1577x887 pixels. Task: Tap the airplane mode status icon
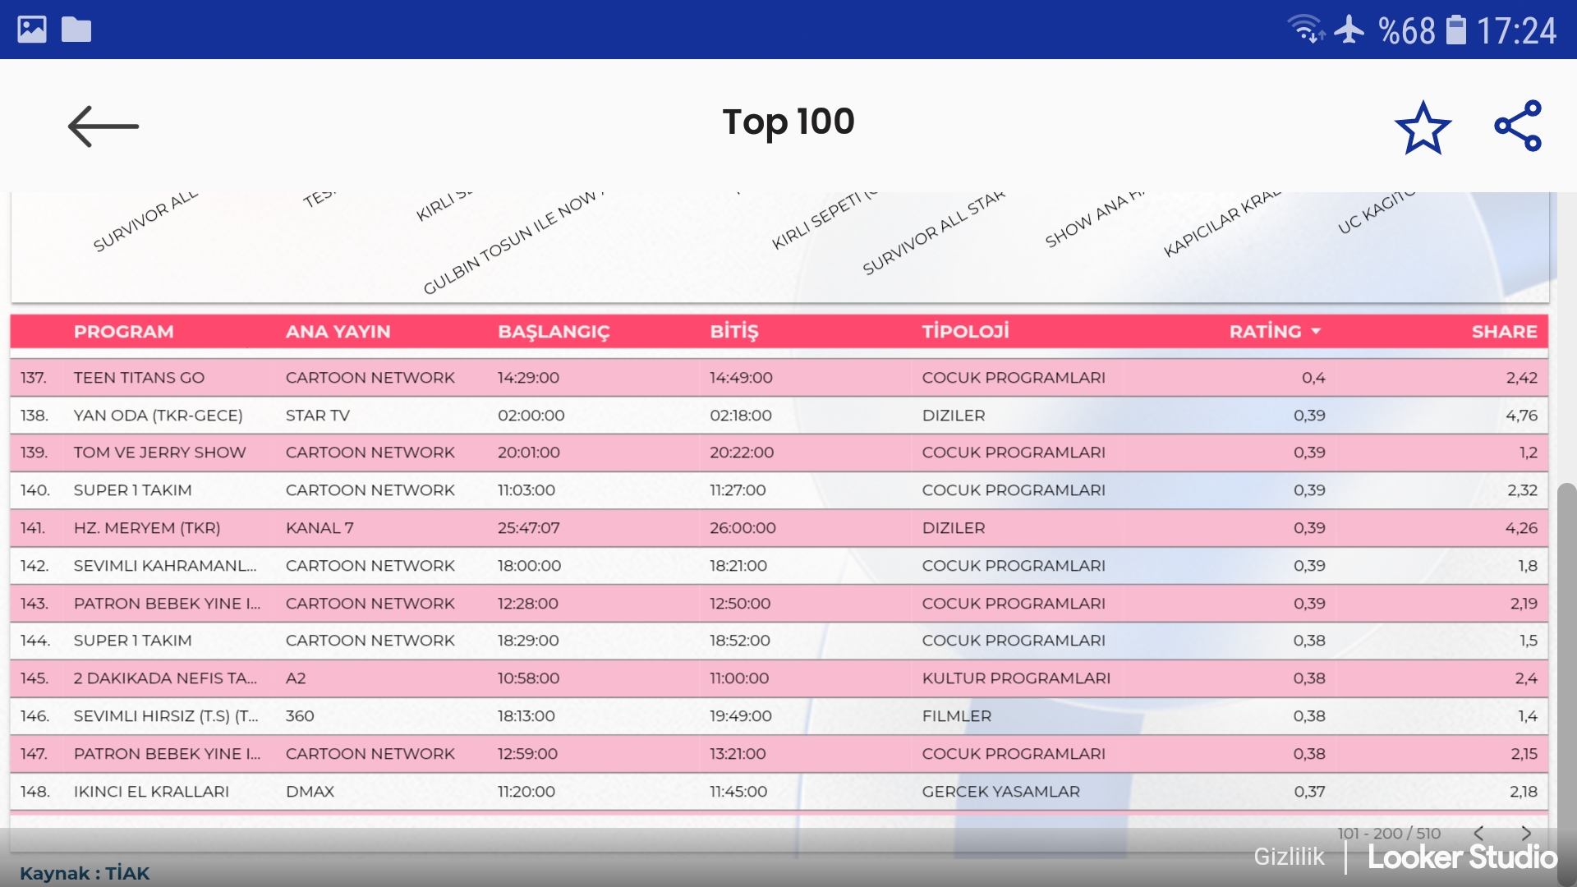[1349, 30]
